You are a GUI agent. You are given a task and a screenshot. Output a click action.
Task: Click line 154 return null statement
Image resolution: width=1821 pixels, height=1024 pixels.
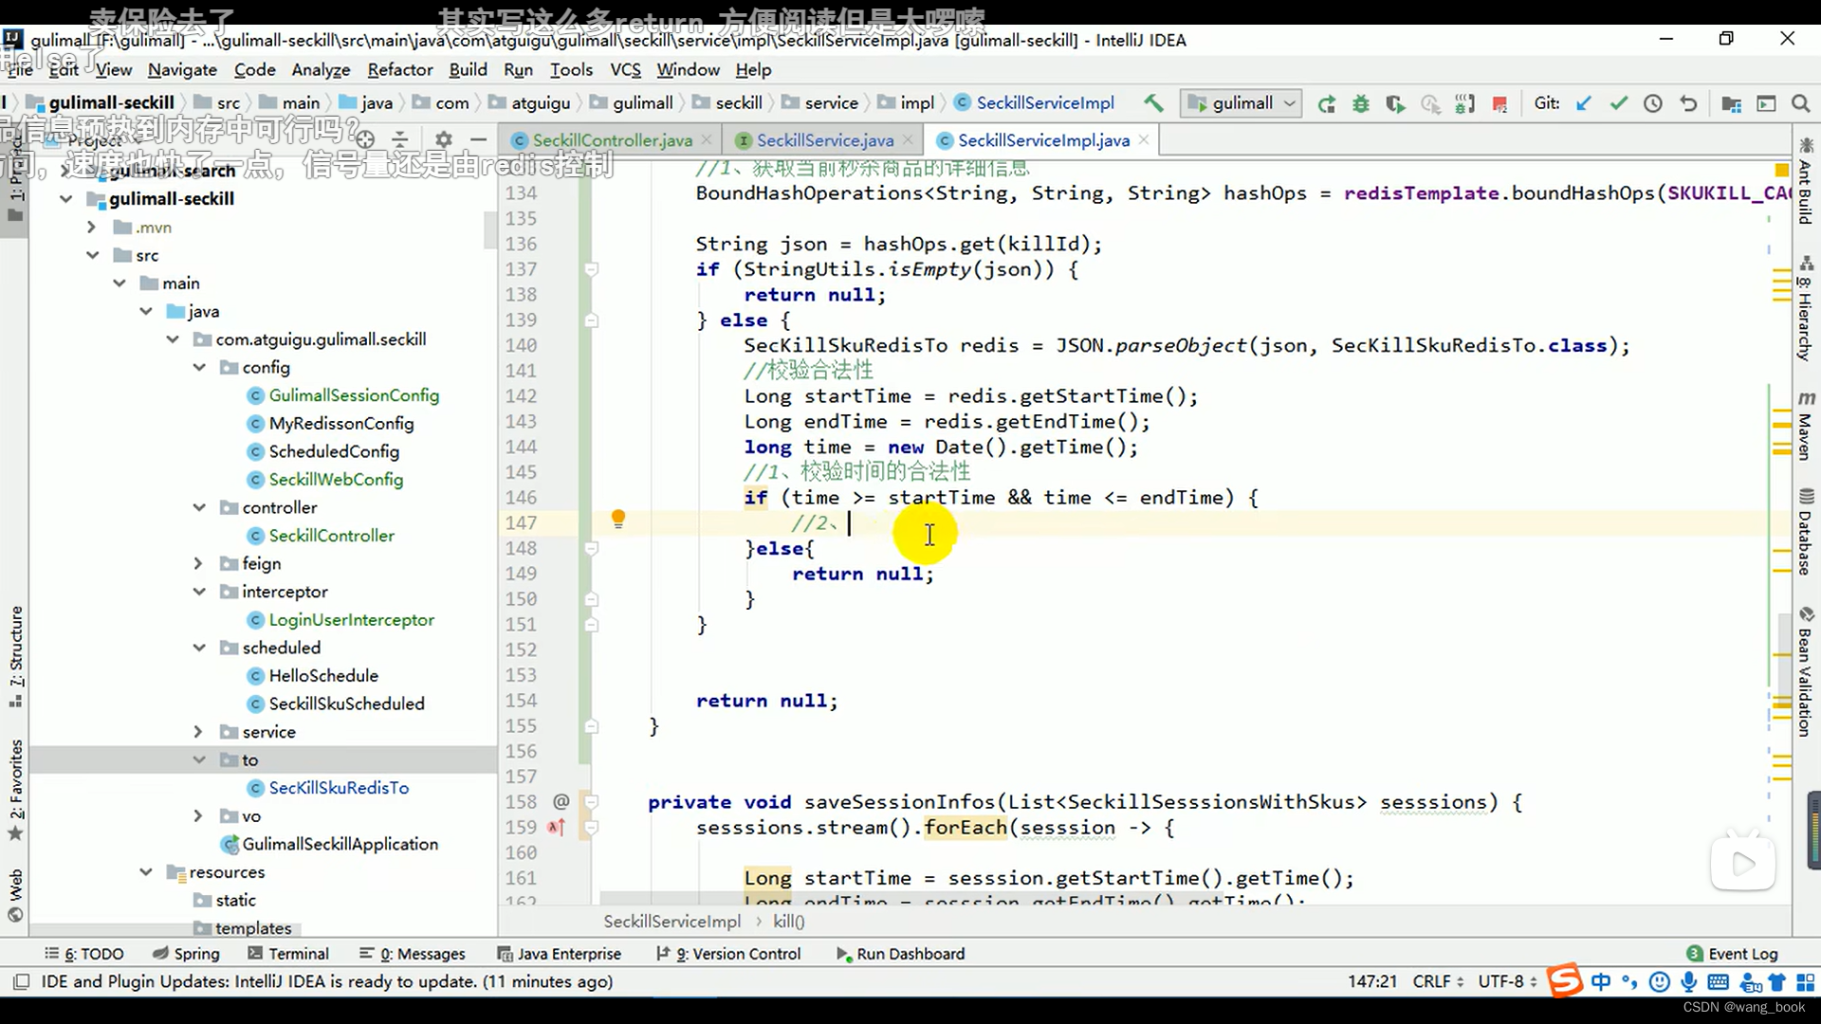click(766, 699)
